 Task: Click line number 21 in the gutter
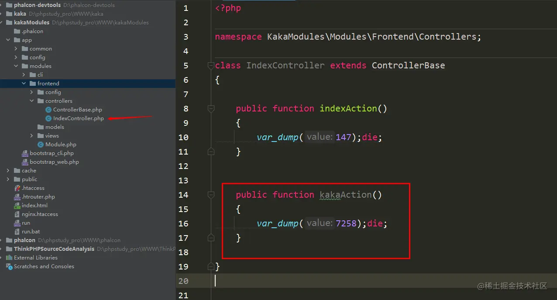click(x=183, y=295)
